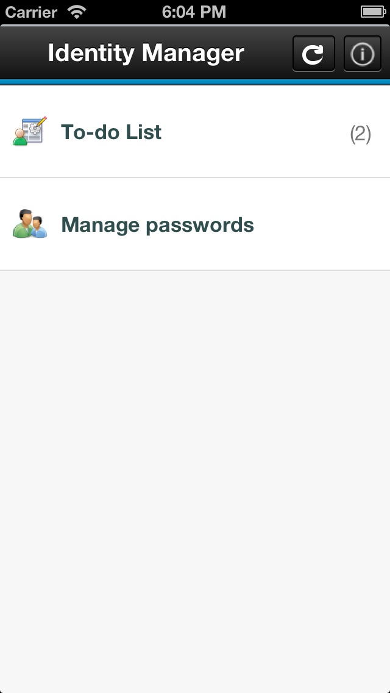The image size is (390, 693).
Task: Tap the Wi-Fi signal icon
Action: [77, 12]
